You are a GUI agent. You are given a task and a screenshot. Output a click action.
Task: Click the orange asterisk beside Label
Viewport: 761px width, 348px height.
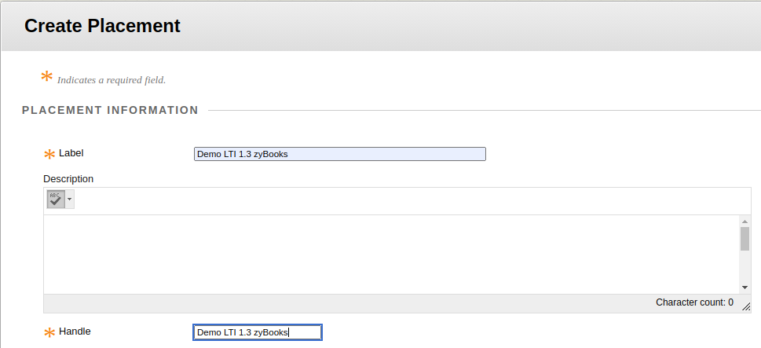[49, 154]
